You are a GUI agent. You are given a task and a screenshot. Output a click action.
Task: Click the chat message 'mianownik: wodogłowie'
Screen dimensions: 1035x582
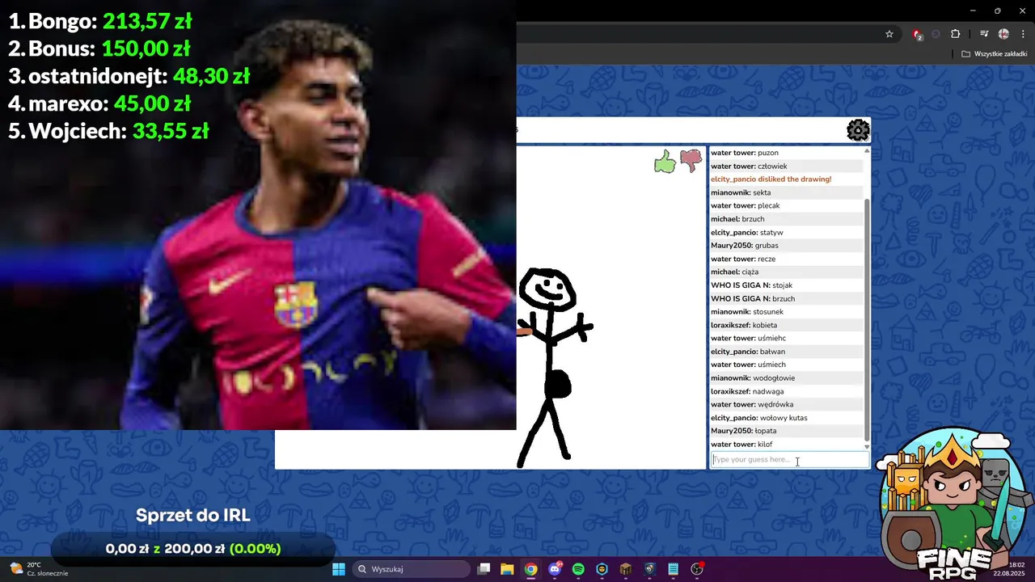pyautogui.click(x=753, y=377)
